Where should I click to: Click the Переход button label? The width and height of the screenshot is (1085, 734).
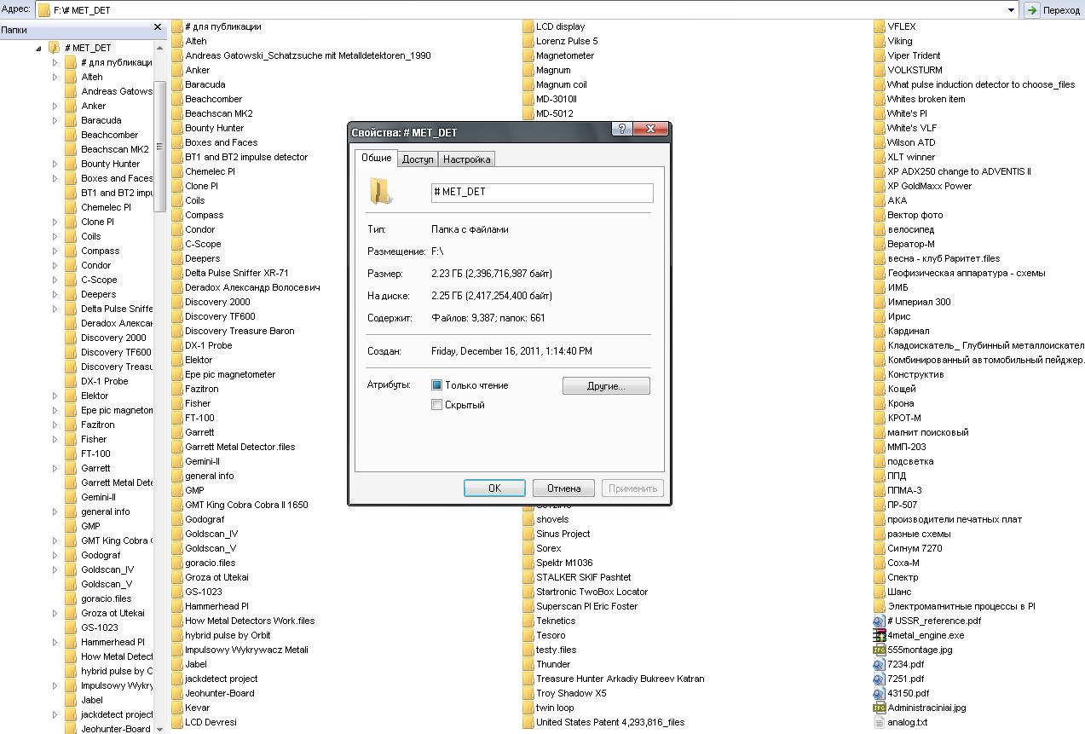pyautogui.click(x=1061, y=10)
